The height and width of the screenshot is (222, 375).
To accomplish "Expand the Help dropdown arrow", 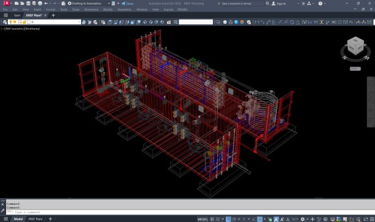I will (325, 4).
